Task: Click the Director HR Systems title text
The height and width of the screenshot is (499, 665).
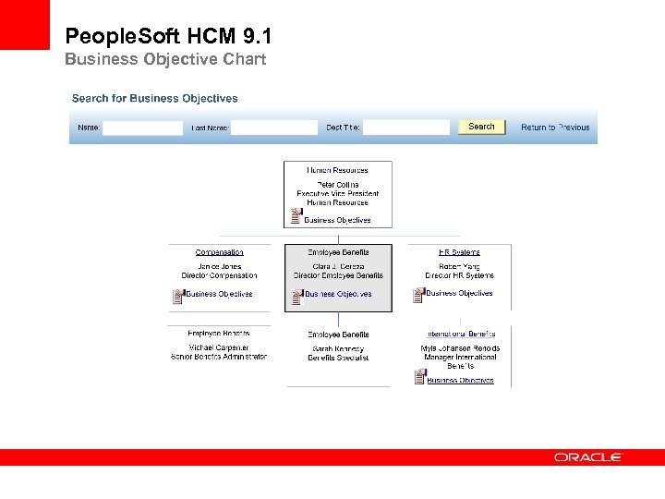Action: [x=459, y=275]
